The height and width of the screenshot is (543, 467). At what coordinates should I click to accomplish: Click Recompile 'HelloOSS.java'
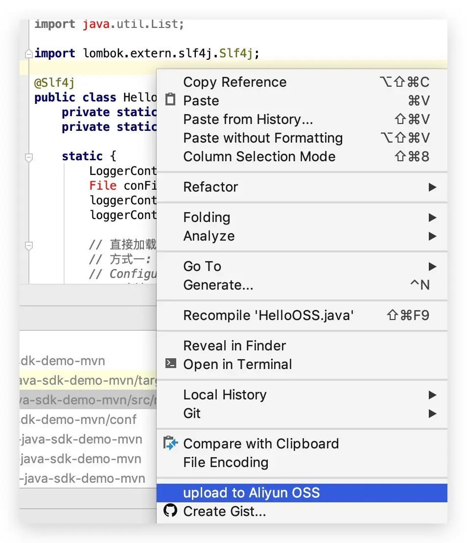pos(268,315)
